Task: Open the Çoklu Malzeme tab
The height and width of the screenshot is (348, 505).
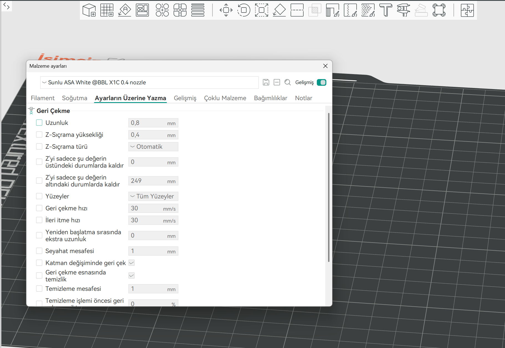Action: (x=225, y=98)
